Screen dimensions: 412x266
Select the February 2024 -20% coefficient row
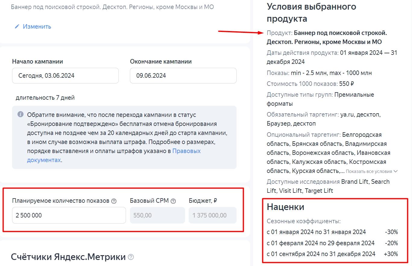pyautogui.click(x=332, y=243)
